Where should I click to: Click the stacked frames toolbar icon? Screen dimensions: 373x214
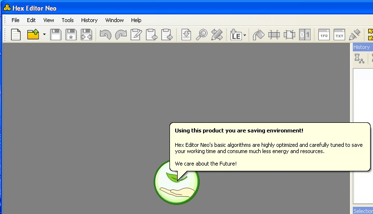[289, 35]
